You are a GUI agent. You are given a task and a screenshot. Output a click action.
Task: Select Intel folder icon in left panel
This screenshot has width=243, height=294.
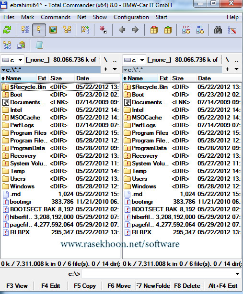coord(6,110)
